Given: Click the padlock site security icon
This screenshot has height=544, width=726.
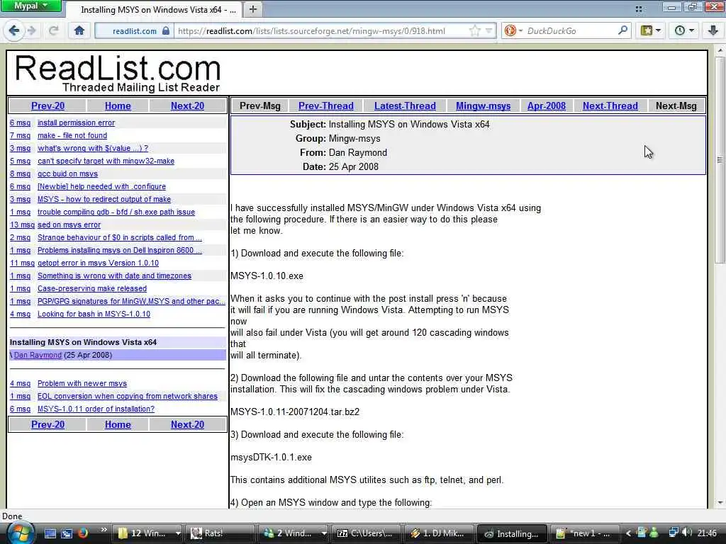Looking at the screenshot, I should click(166, 31).
